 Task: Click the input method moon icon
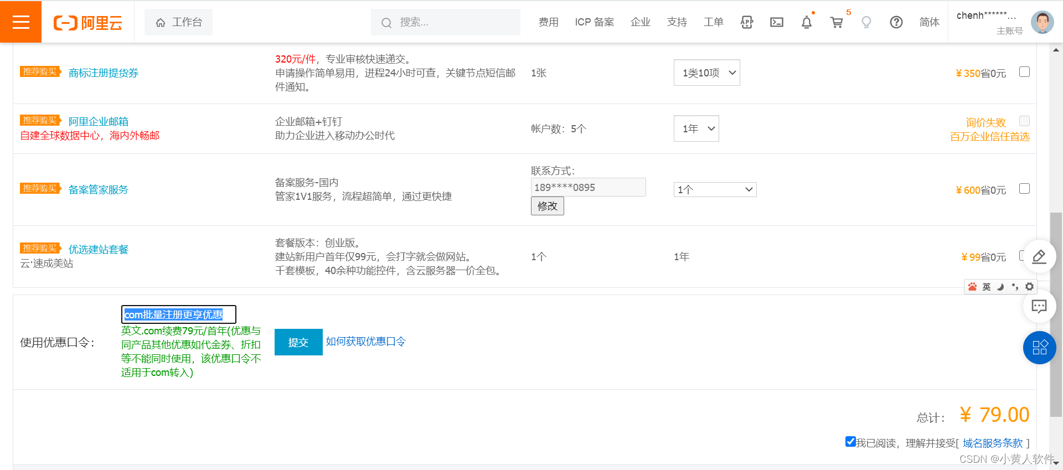1000,287
